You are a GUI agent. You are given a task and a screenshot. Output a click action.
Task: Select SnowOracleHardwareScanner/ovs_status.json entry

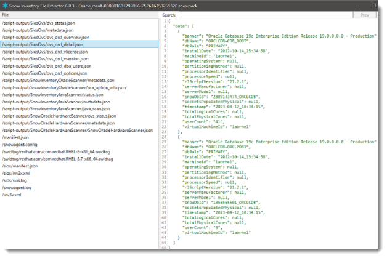pyautogui.click(x=59, y=116)
